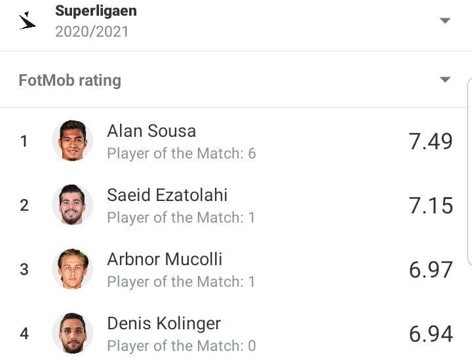Screen dimensions: 472x364
Task: Click the 2020/2021 season label
Action: (x=92, y=31)
